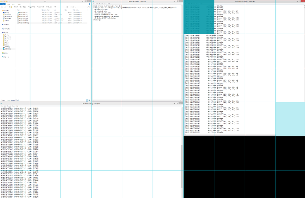305x198 pixels.
Task: Open Desktop folder under This PC
Action: click(x=6, y=35)
